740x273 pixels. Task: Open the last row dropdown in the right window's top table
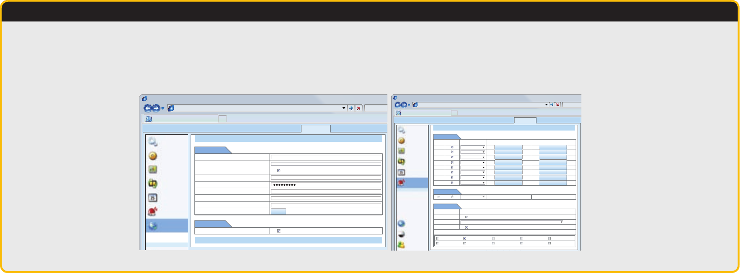click(x=473, y=182)
